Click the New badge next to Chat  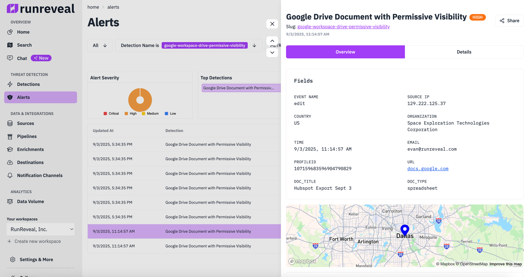tap(41, 58)
